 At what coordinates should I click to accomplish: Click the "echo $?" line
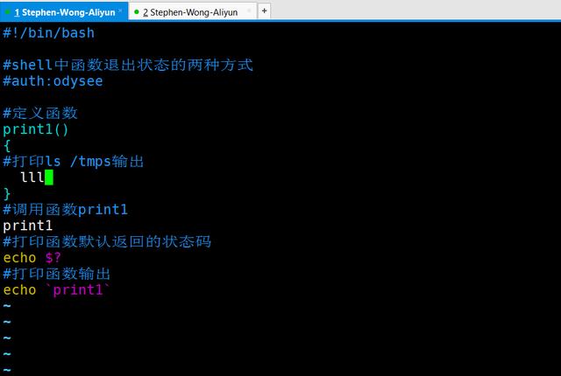coord(32,258)
